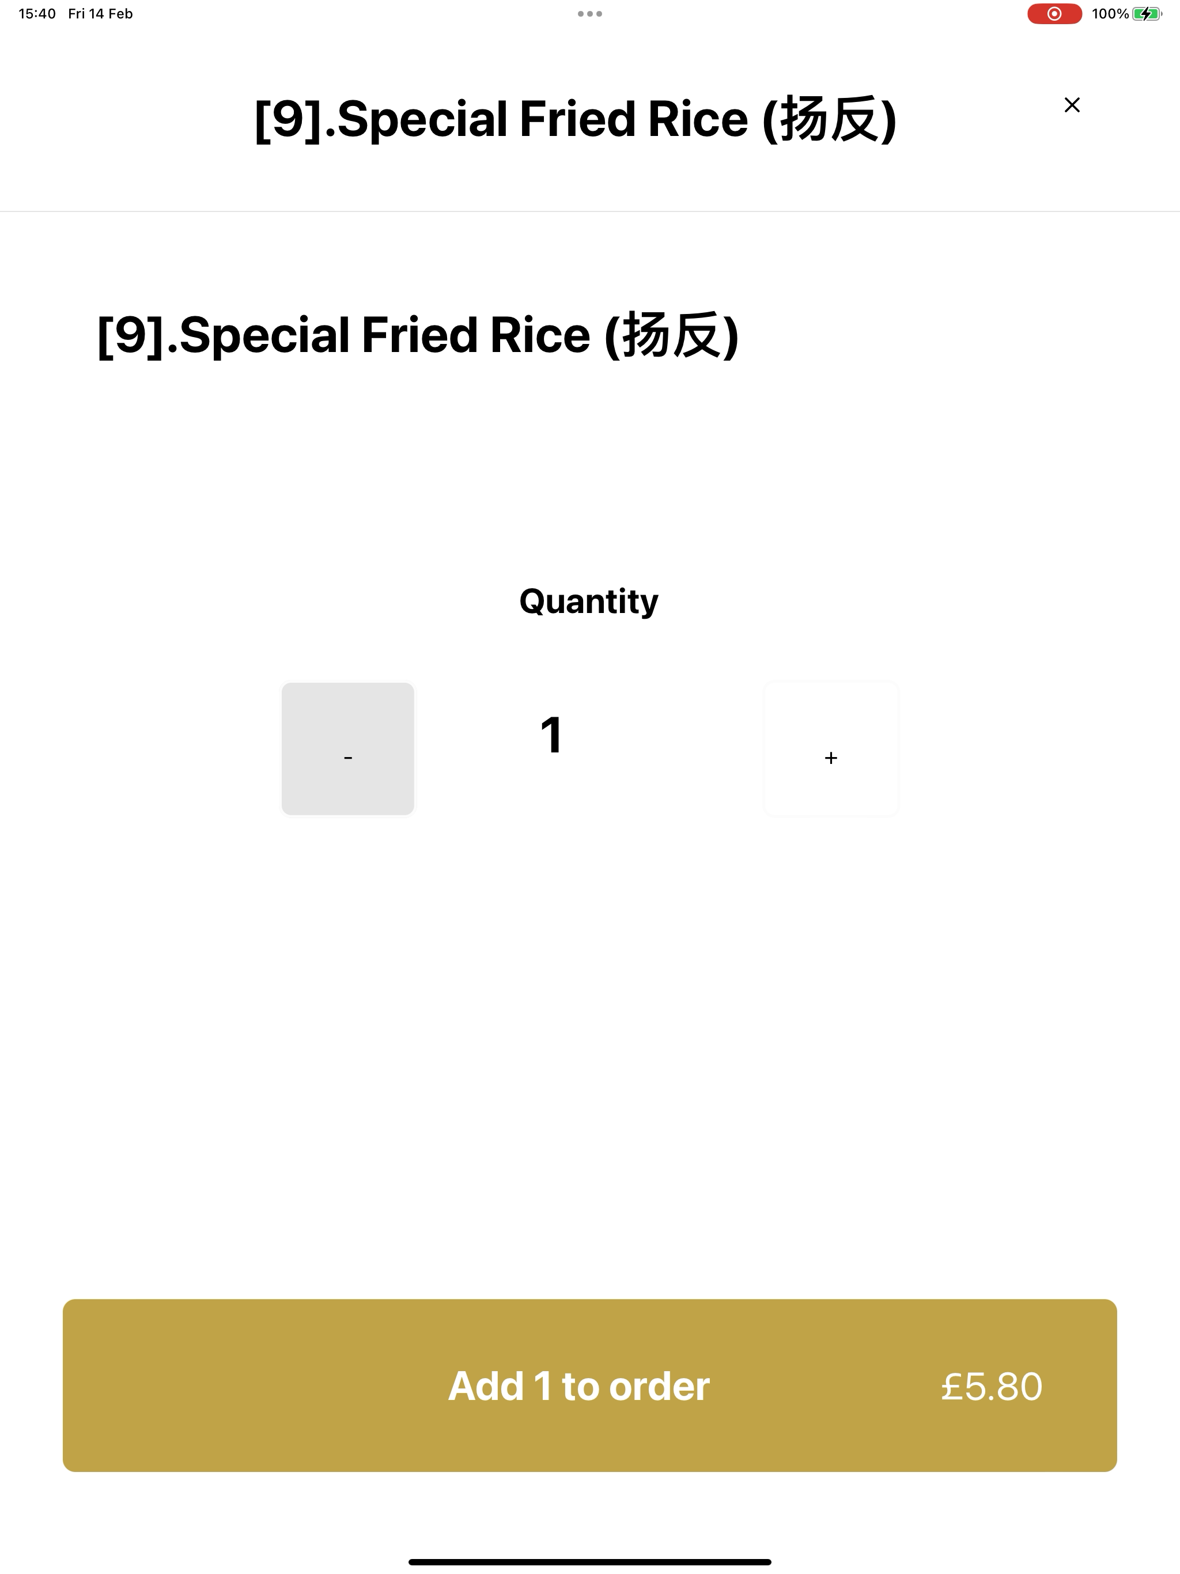Tap the Add 1 to order button
Image resolution: width=1180 pixels, height=1574 pixels.
pyautogui.click(x=589, y=1386)
